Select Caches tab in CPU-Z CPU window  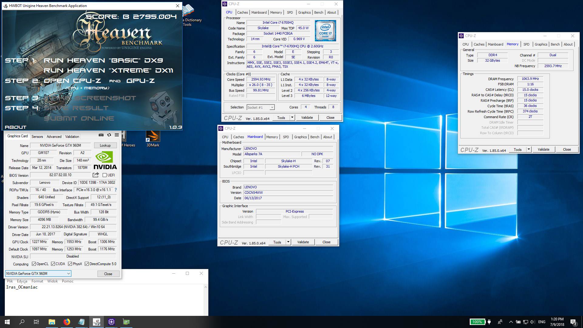(x=242, y=12)
